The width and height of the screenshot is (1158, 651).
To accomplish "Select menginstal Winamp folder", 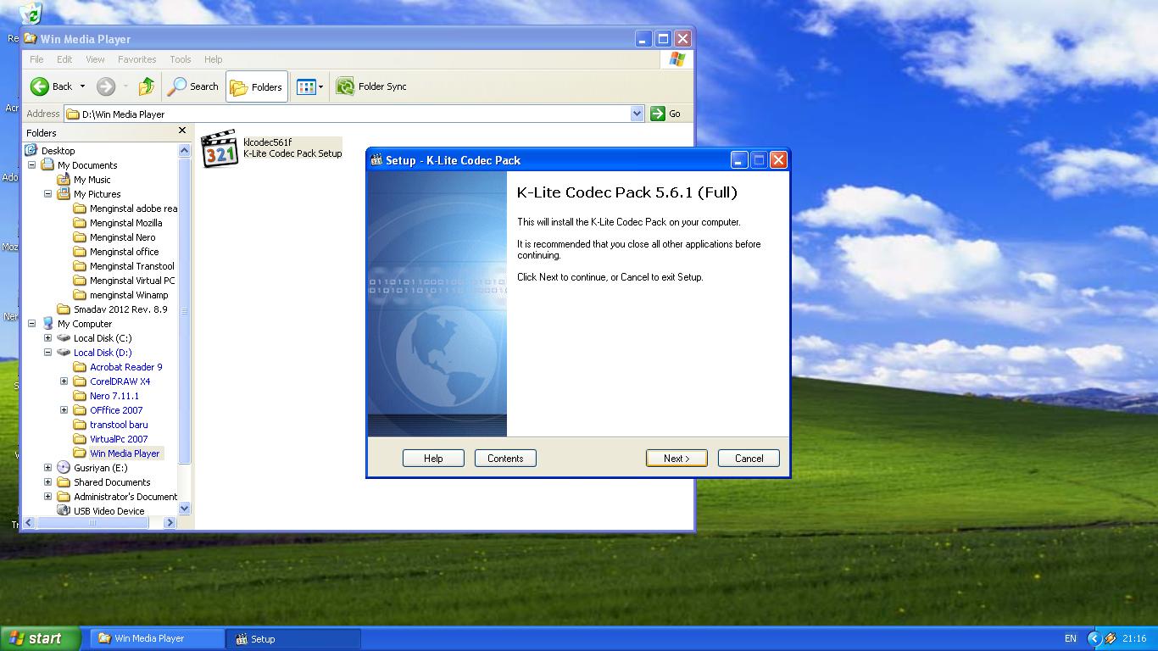I will click(x=129, y=295).
